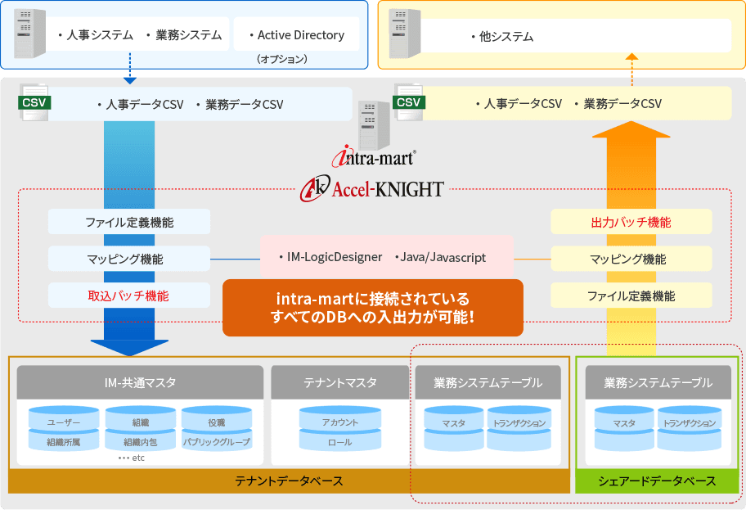Image resolution: width=746 pixels, height=510 pixels.
Task: Click the intra-mart logo
Action: coord(374,156)
